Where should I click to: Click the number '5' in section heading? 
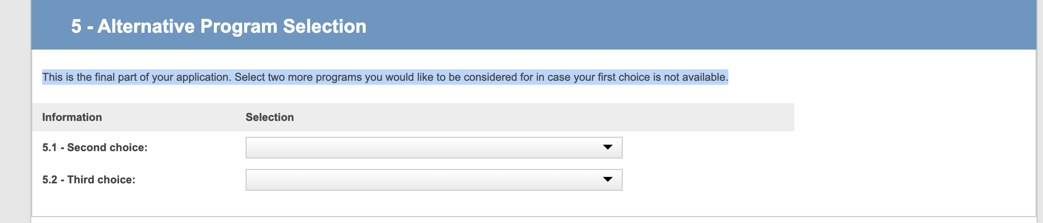pos(76,26)
